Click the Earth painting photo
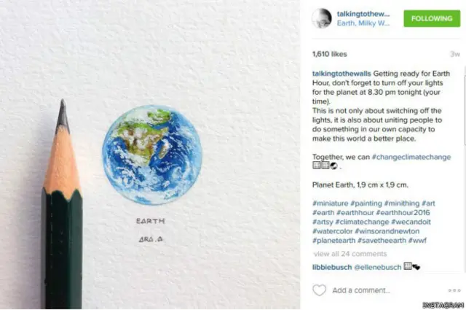Viewport: 466px width, 310px height. [x=150, y=155]
